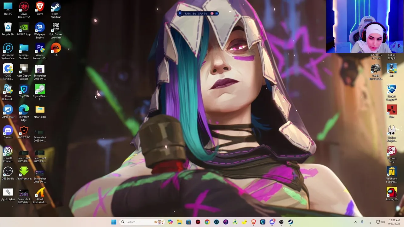Select the Neighbors Suburban game icon
This screenshot has height=227, width=404.
(392, 175)
